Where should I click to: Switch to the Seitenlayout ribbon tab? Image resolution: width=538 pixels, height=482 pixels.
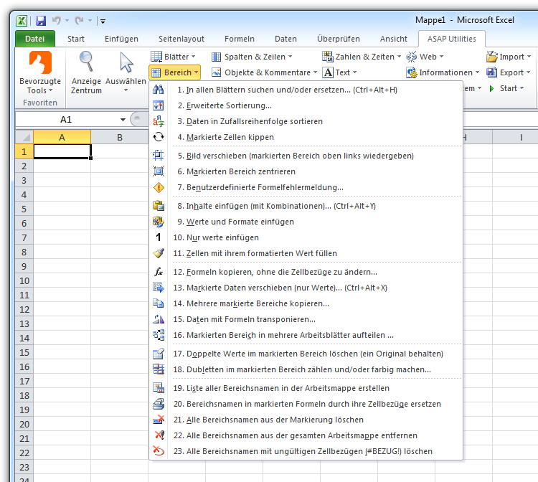[181, 39]
